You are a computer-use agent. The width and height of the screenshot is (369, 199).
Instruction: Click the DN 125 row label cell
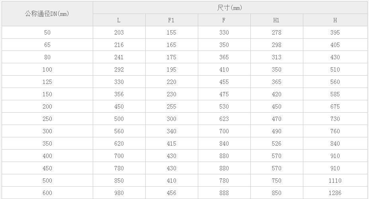(47, 82)
